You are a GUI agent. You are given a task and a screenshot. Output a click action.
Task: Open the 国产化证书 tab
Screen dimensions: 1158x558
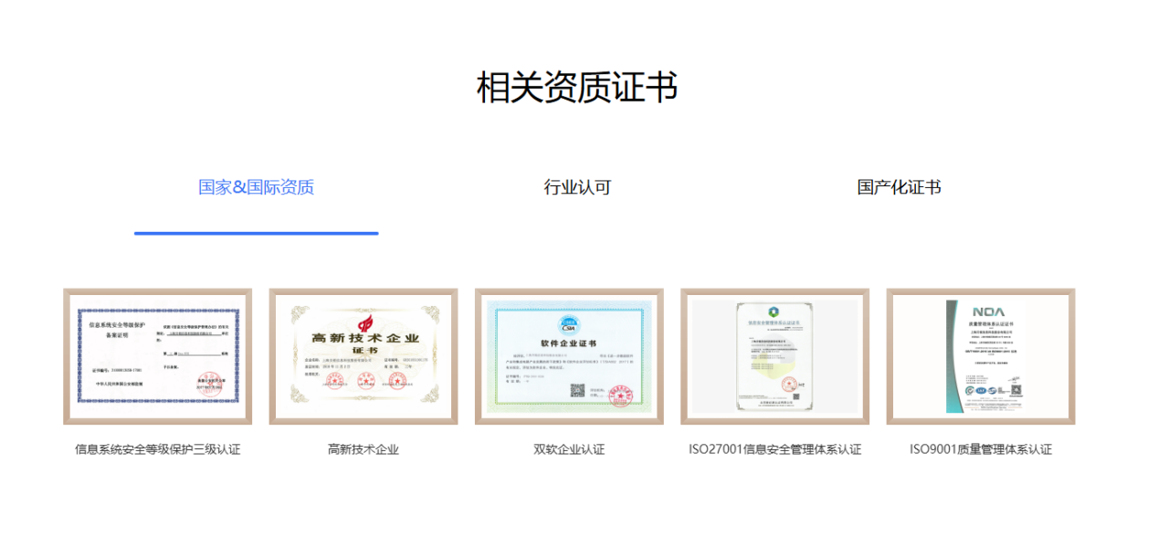pos(899,187)
